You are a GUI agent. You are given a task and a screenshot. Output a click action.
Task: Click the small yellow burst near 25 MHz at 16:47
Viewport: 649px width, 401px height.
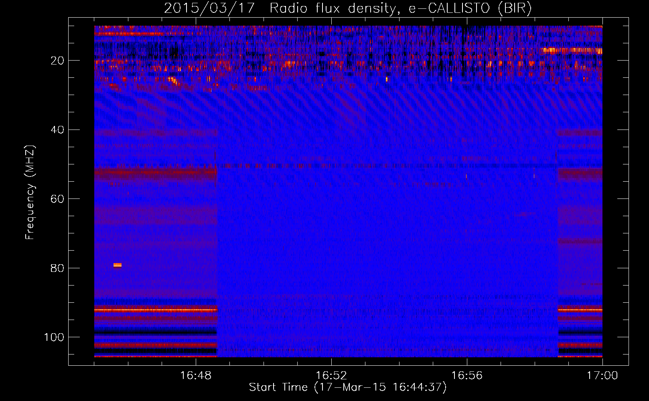[174, 80]
